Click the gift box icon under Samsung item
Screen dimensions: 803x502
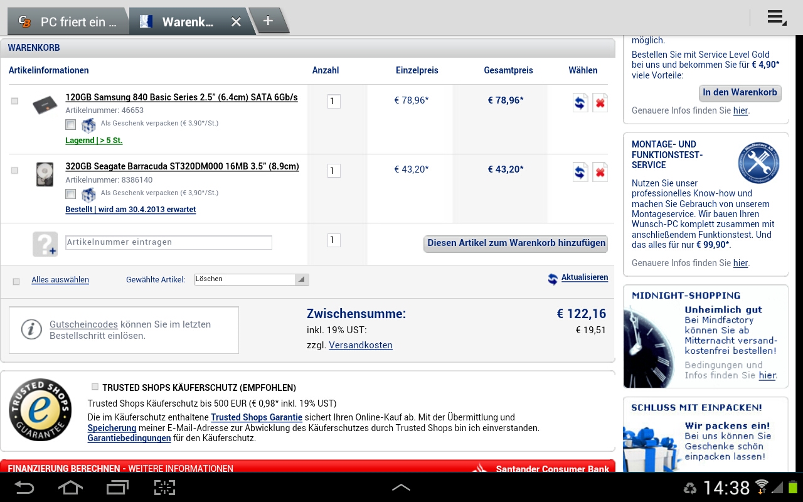(x=88, y=125)
